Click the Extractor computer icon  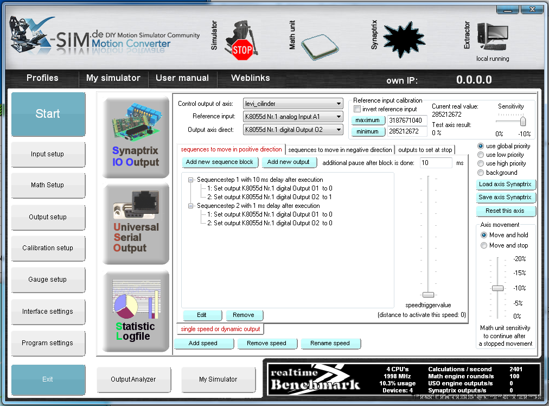click(x=493, y=37)
